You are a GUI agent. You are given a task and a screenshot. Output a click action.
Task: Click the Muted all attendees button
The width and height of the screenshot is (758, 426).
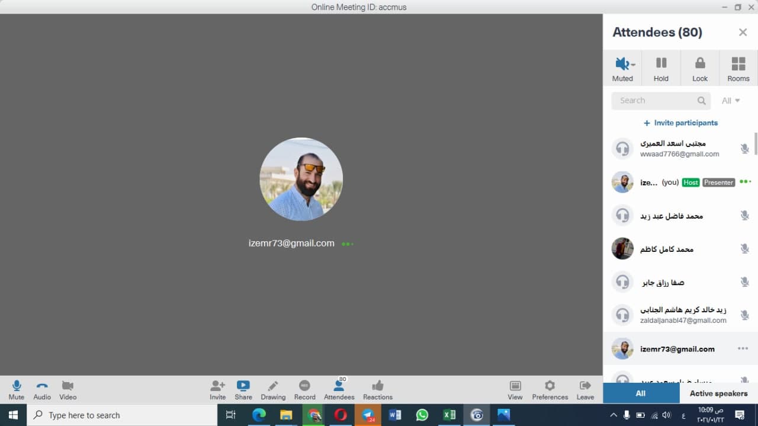tap(621, 68)
